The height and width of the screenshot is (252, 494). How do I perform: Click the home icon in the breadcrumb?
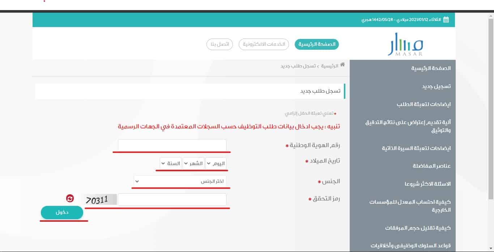click(342, 65)
